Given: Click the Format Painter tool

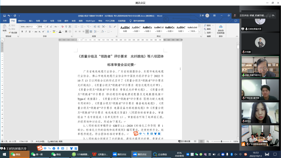Looking at the screenshot, I should [13, 32].
